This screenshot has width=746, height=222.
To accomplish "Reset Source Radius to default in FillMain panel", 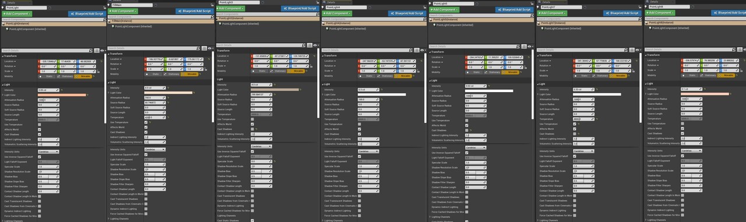I will coord(168,103).
